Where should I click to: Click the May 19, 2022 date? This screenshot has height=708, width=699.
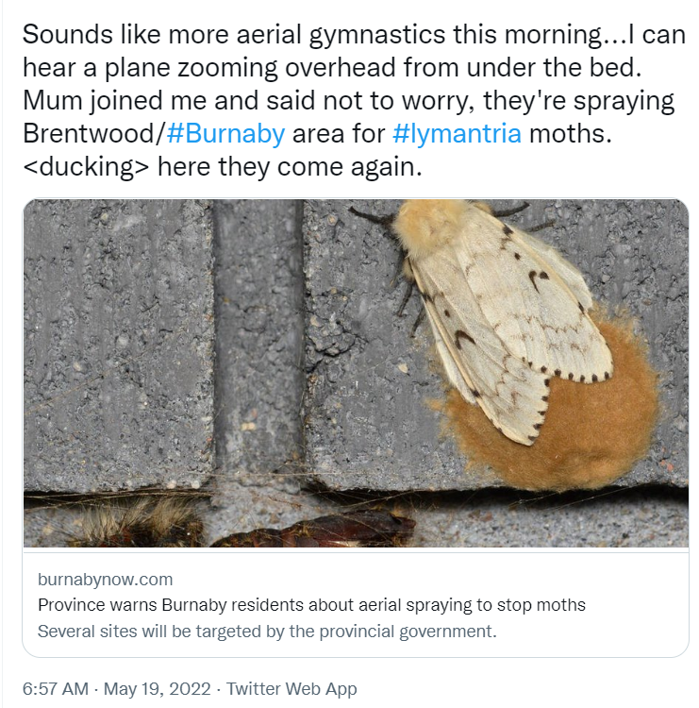[x=157, y=689]
